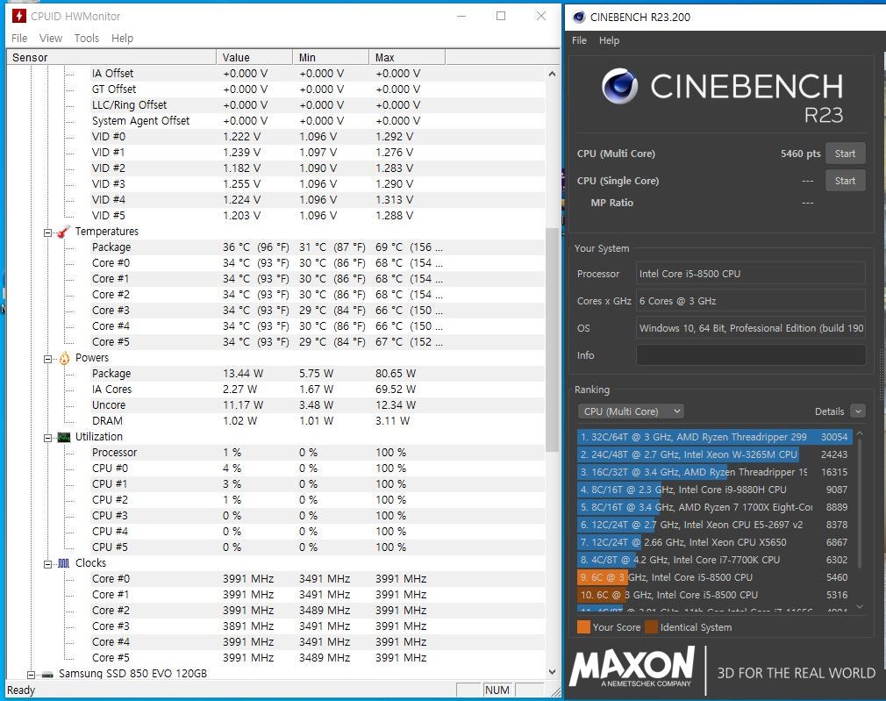Open Cinebench File menu

coord(579,40)
